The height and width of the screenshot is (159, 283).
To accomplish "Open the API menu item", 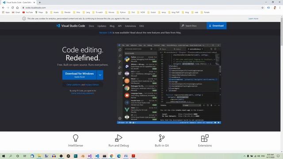I will point(120,26).
